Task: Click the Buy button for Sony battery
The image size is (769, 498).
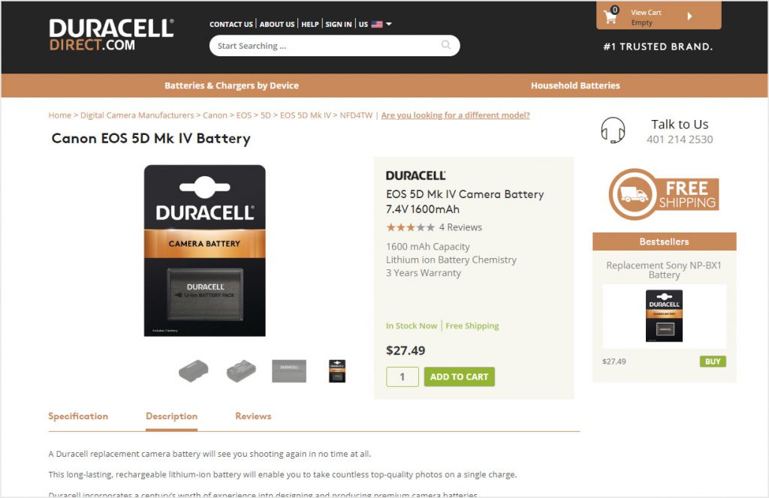Action: 713,361
